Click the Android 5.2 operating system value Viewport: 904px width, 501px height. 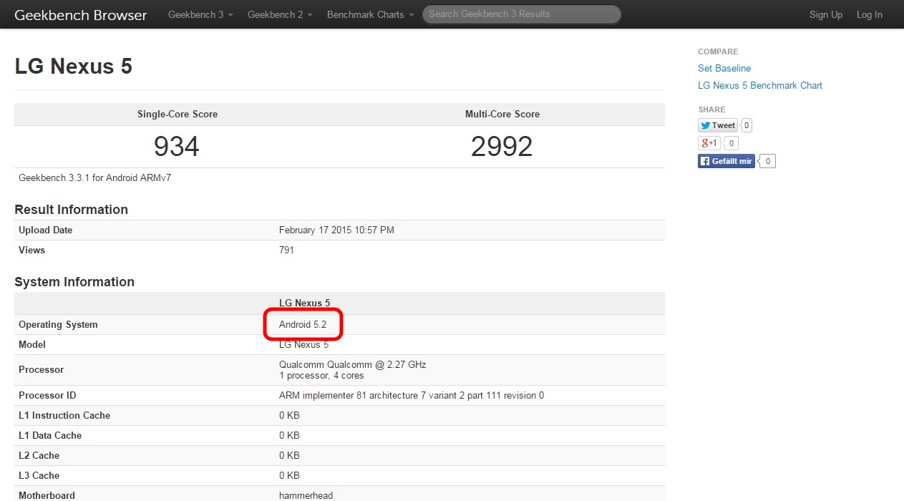click(303, 324)
